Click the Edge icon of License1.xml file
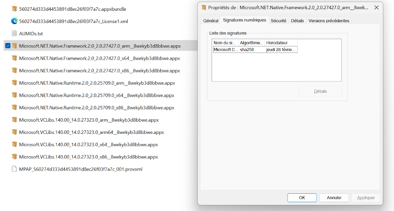394x211 pixels. tap(14, 21)
